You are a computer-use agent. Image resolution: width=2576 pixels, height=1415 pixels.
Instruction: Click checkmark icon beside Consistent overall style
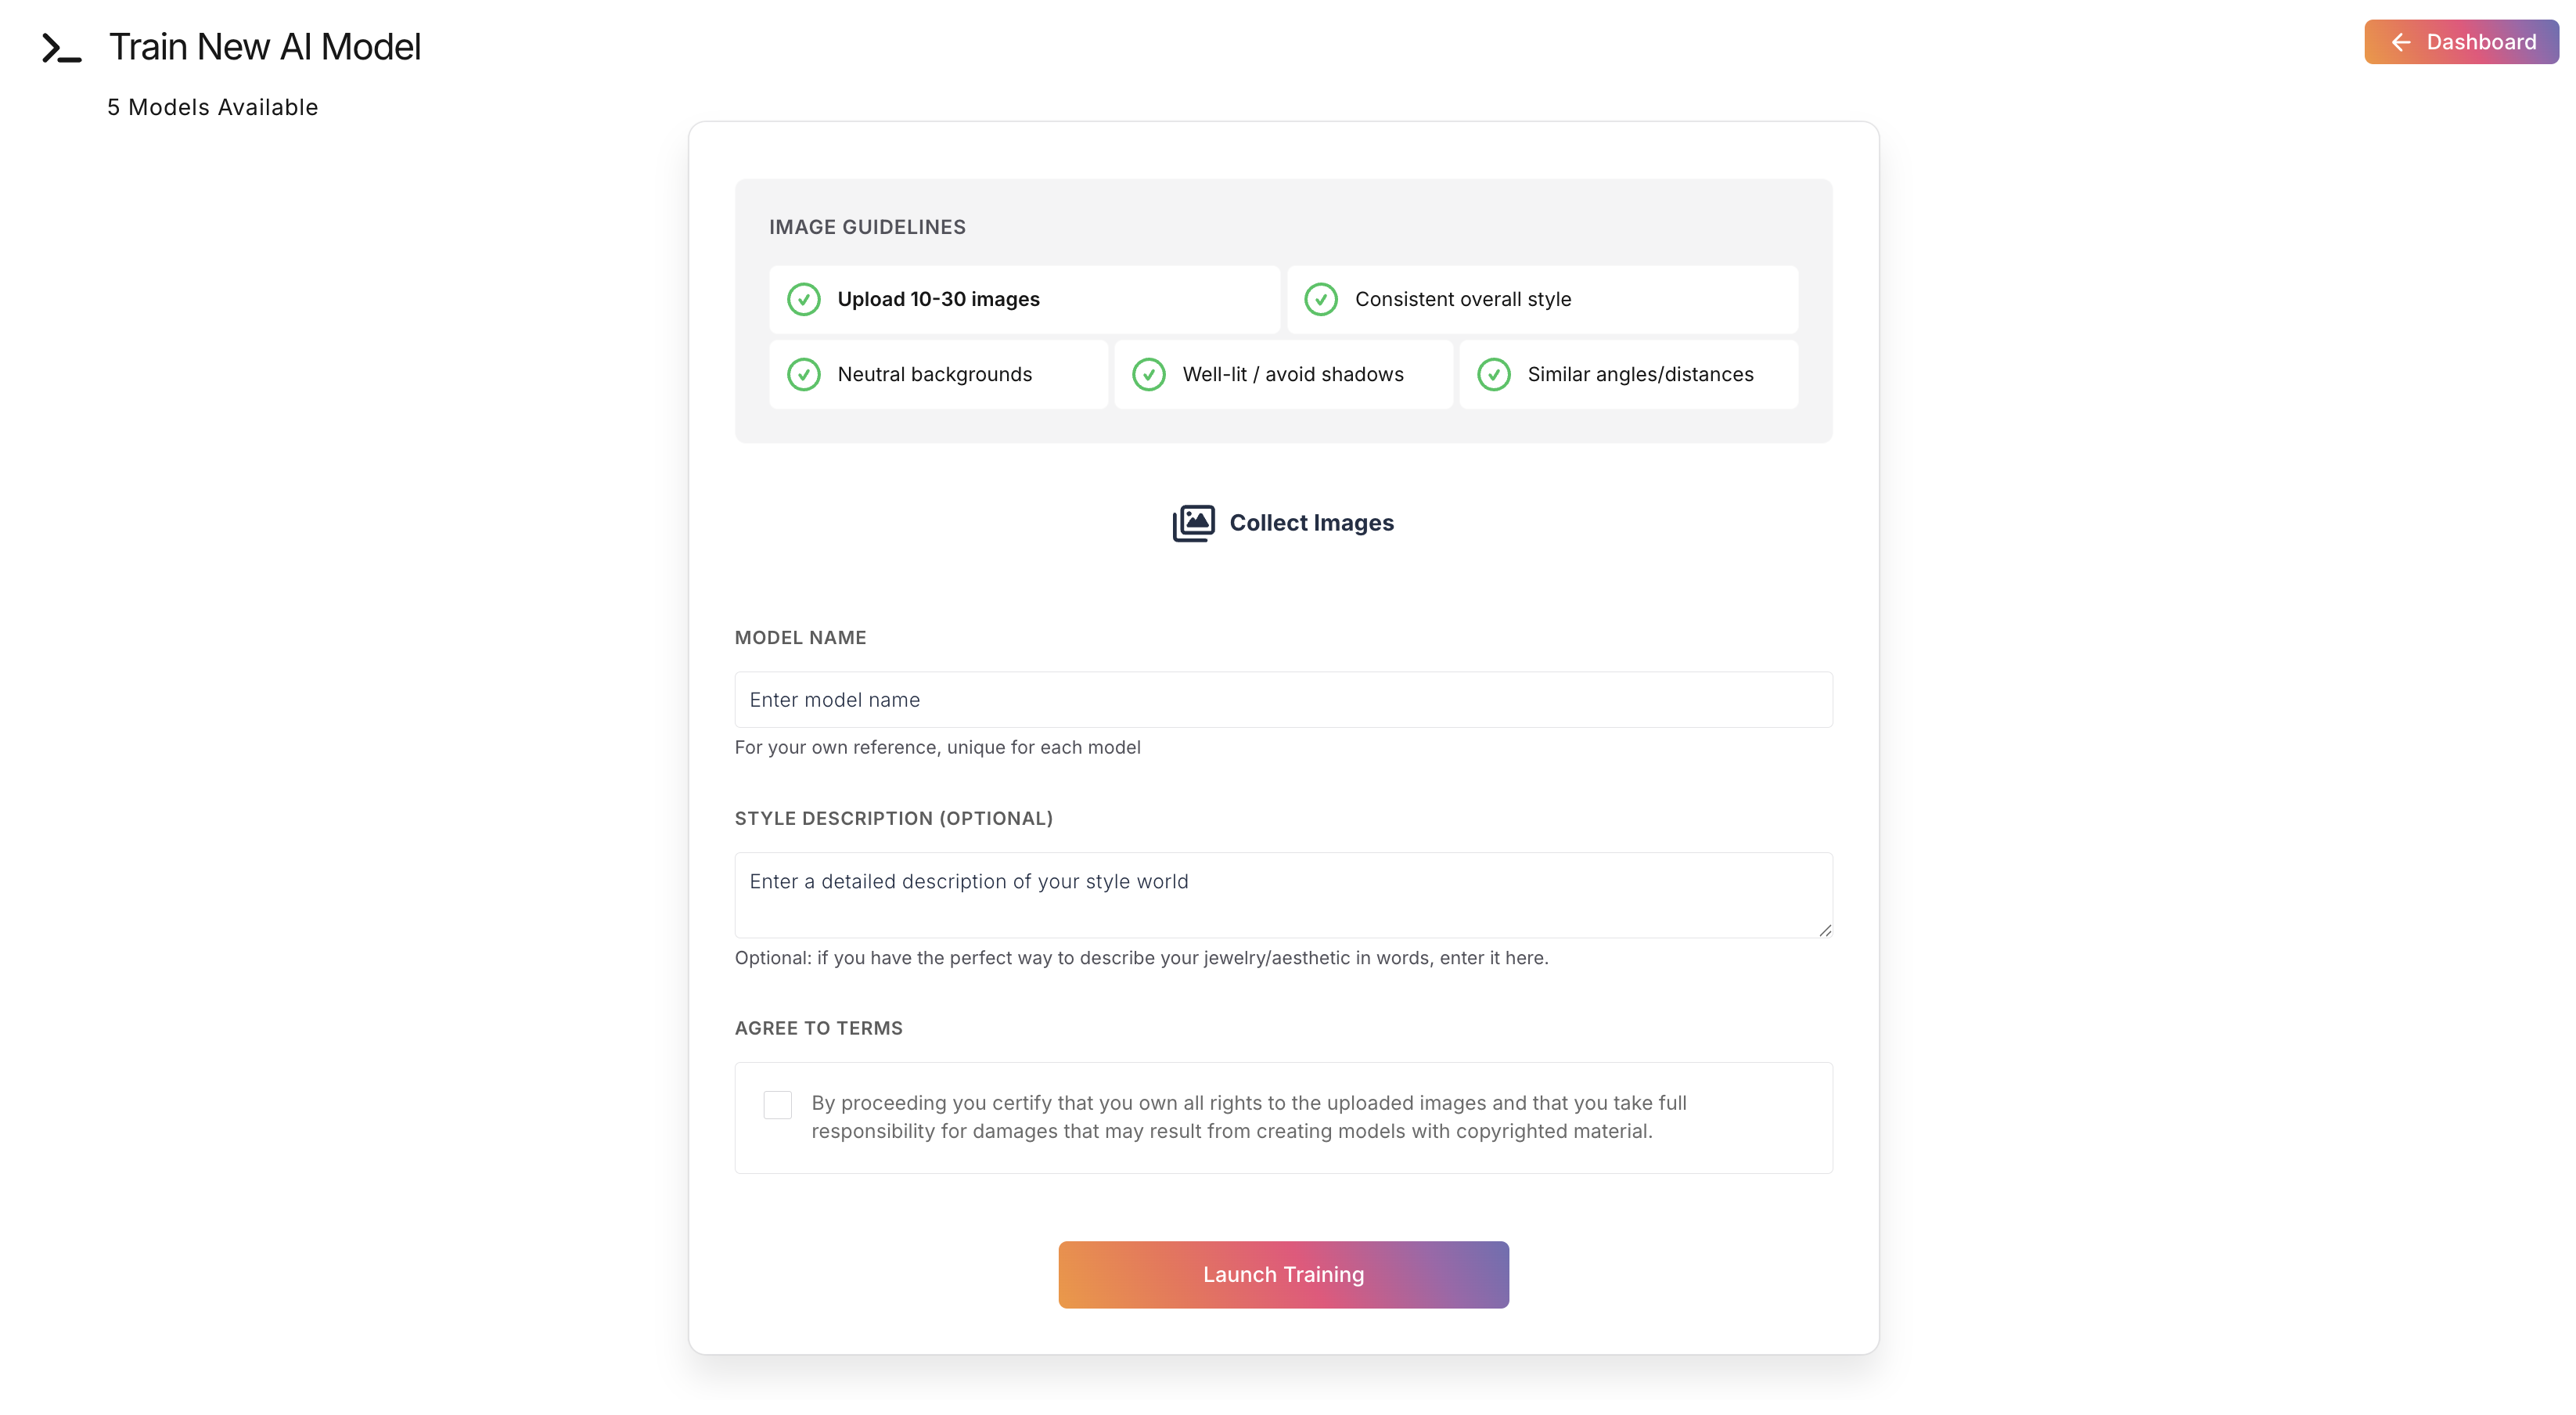[x=1320, y=299]
